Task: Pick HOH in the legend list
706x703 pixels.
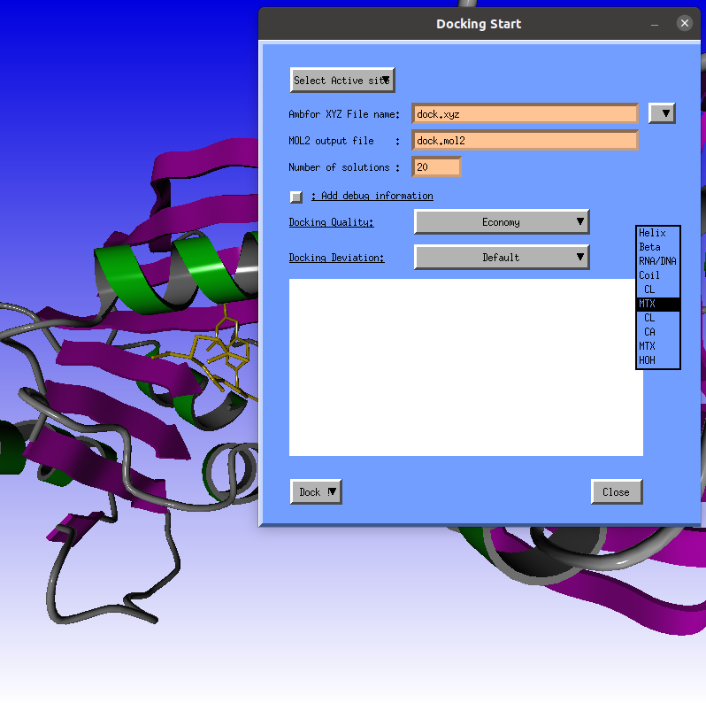Action: (x=648, y=360)
